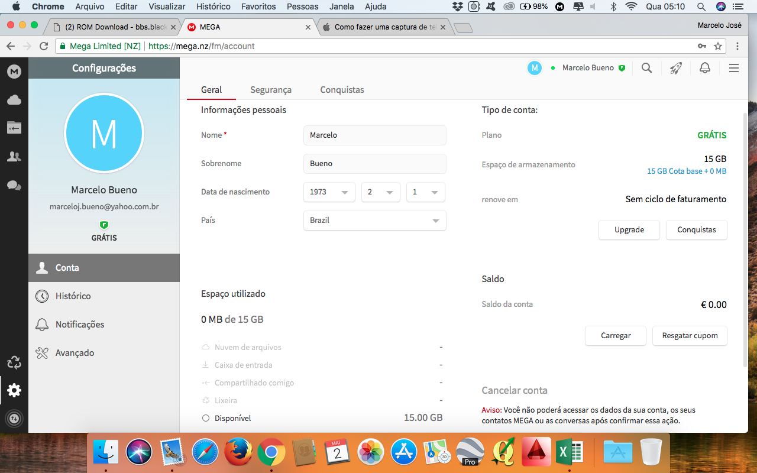
Task: Click the 'Lixeira' storage row
Action: click(322, 400)
